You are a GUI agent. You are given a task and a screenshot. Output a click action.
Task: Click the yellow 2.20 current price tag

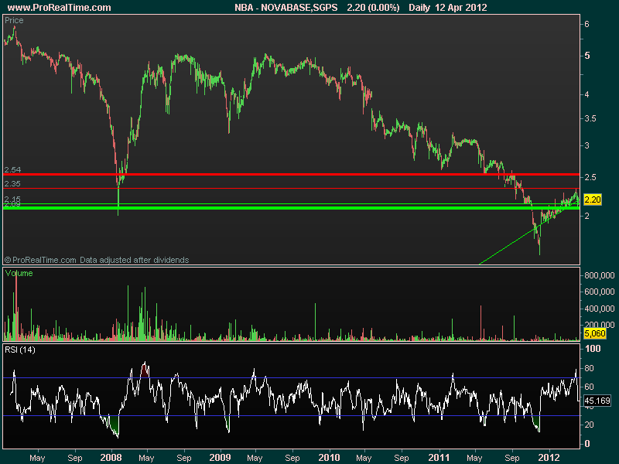[592, 200]
